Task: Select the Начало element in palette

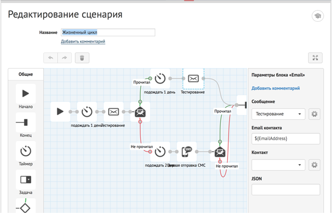Action: pyautogui.click(x=25, y=94)
